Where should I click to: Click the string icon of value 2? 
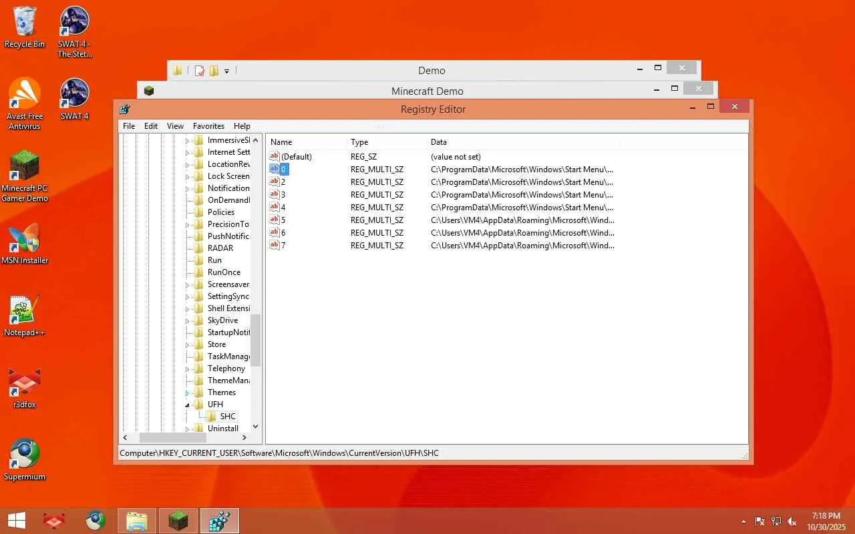coord(274,182)
